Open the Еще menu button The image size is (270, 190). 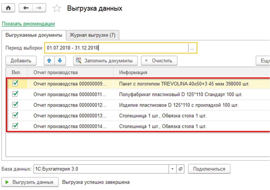pyautogui.click(x=264, y=60)
